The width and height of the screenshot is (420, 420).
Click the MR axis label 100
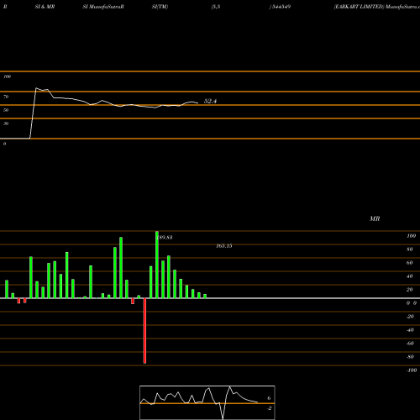(x=412, y=236)
